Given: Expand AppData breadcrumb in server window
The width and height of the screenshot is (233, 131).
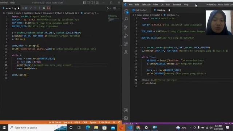Looking at the screenshot, I should (28, 13).
